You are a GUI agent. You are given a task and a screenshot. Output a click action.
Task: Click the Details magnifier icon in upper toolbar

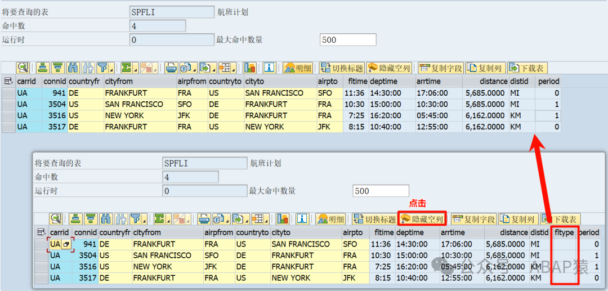coord(23,68)
